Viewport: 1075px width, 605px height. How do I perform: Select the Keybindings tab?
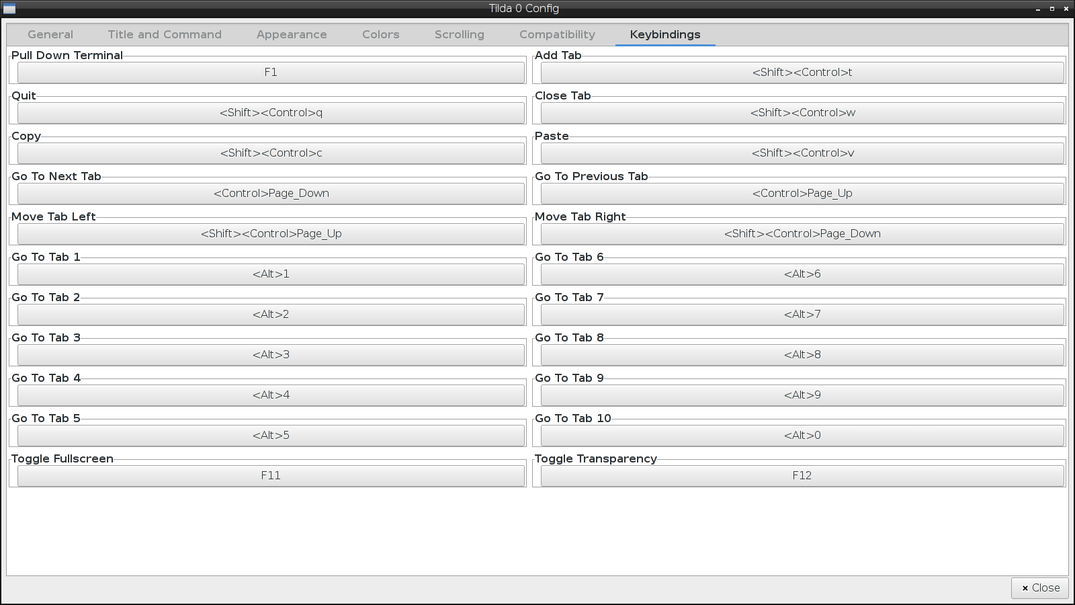click(x=665, y=34)
